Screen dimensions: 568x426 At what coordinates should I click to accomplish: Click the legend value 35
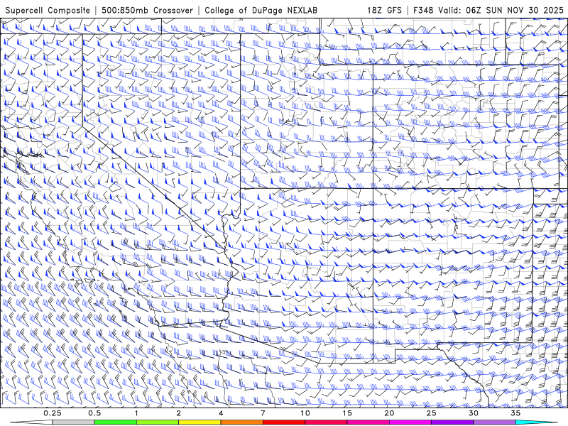(515, 413)
